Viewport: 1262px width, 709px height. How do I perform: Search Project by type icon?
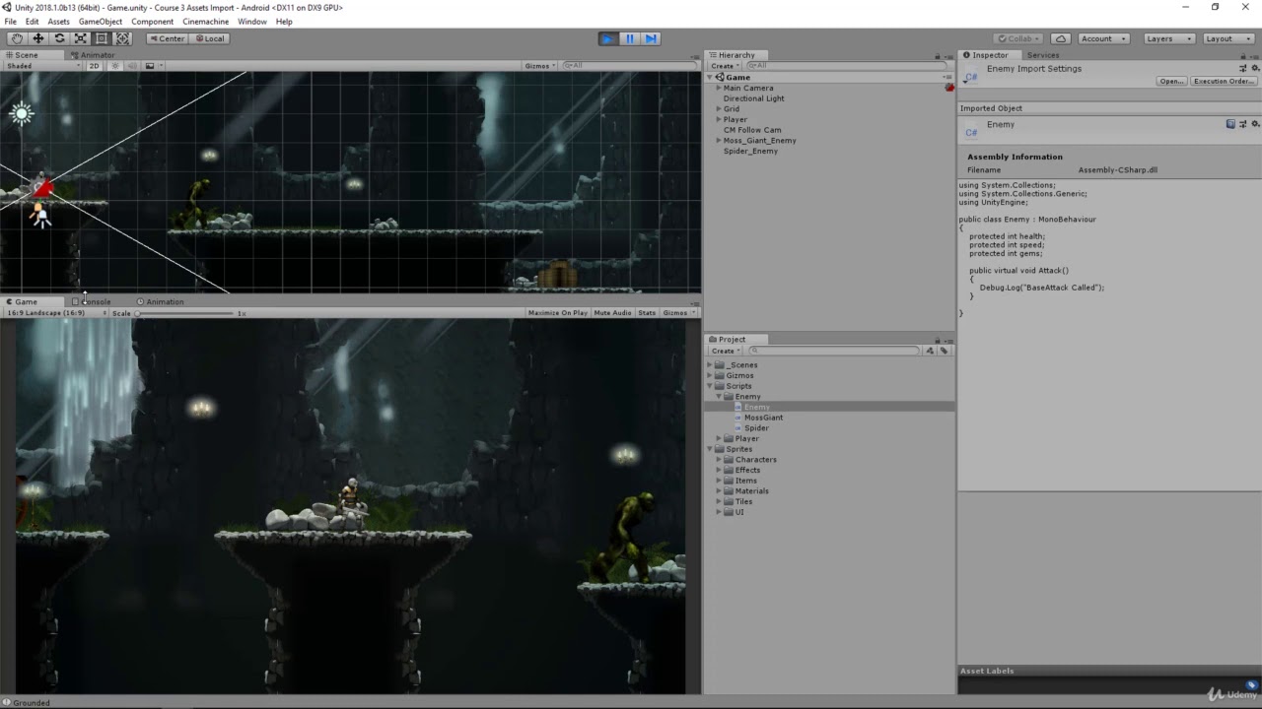click(x=930, y=351)
